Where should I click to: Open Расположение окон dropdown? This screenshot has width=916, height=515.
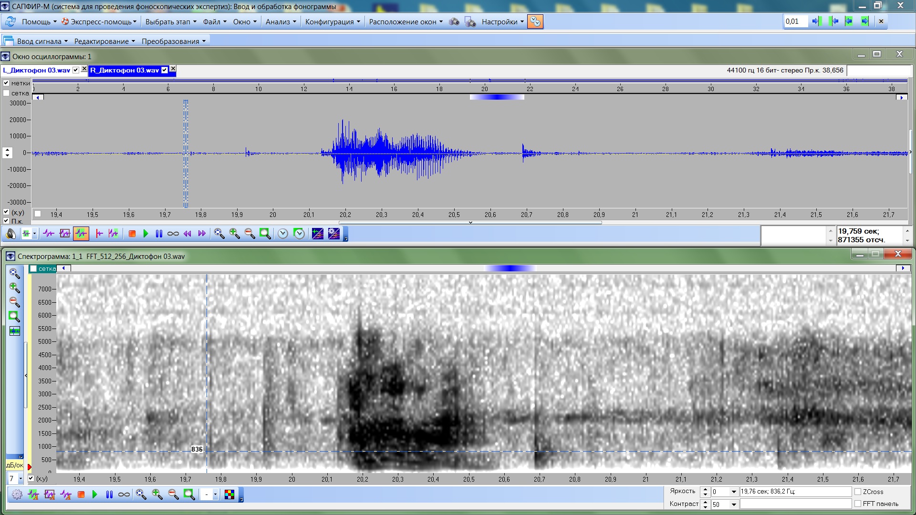click(x=406, y=22)
